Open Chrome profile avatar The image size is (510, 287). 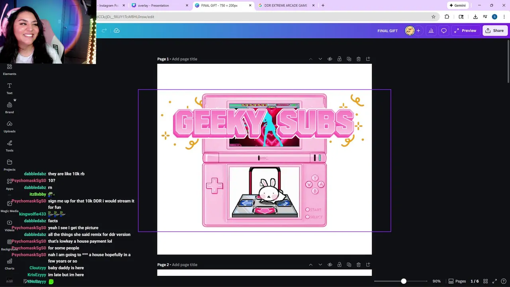pos(494,17)
